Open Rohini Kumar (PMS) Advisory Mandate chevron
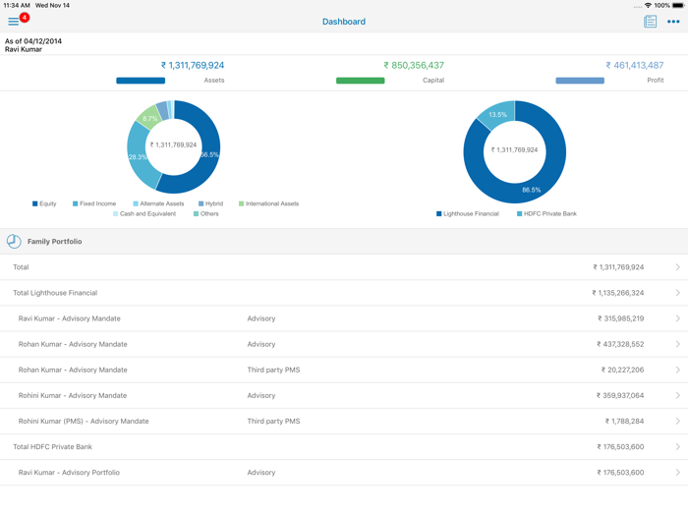Screen dimensions: 688x516 (677, 422)
